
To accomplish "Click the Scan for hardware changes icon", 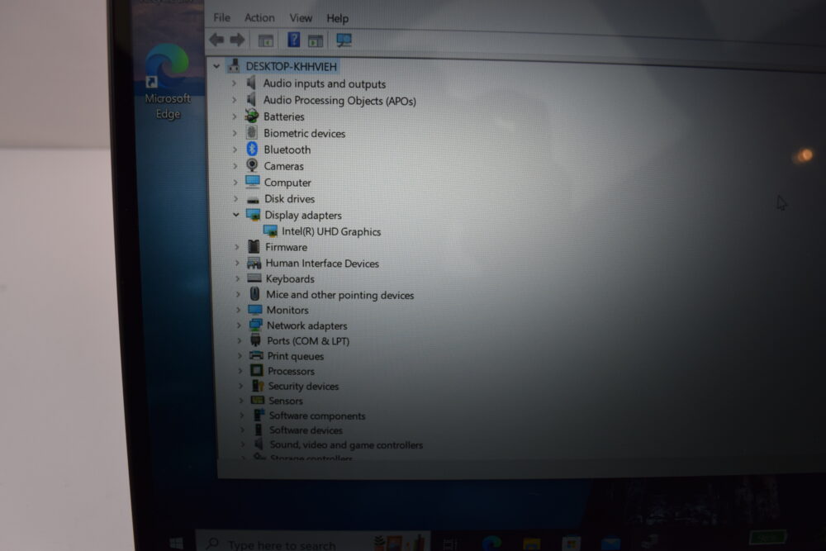I will click(344, 40).
